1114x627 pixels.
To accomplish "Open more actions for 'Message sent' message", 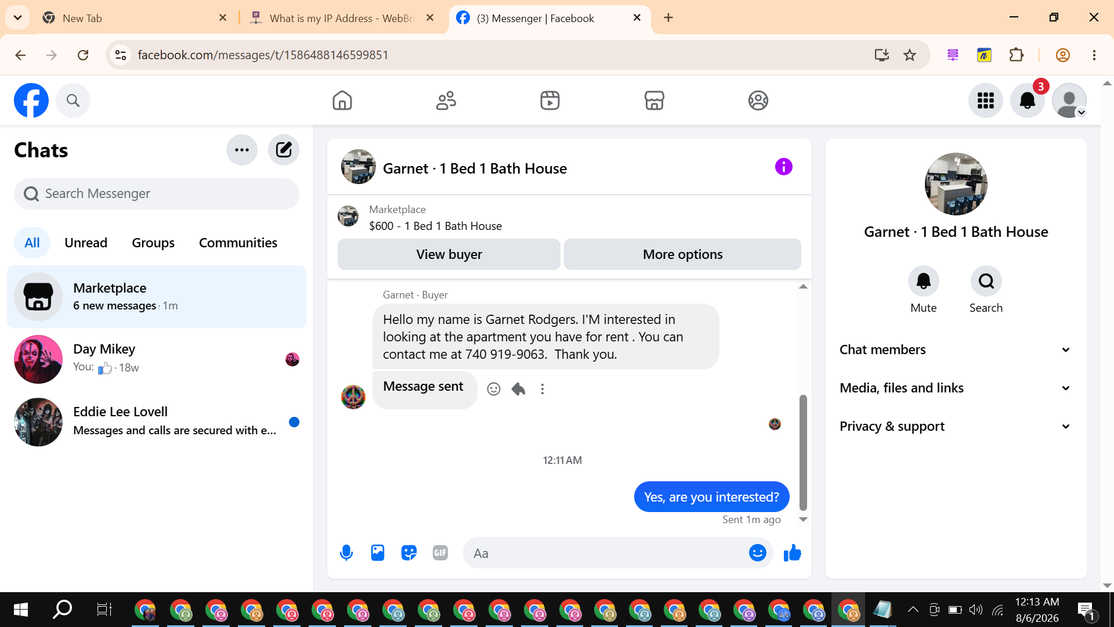I will [542, 389].
